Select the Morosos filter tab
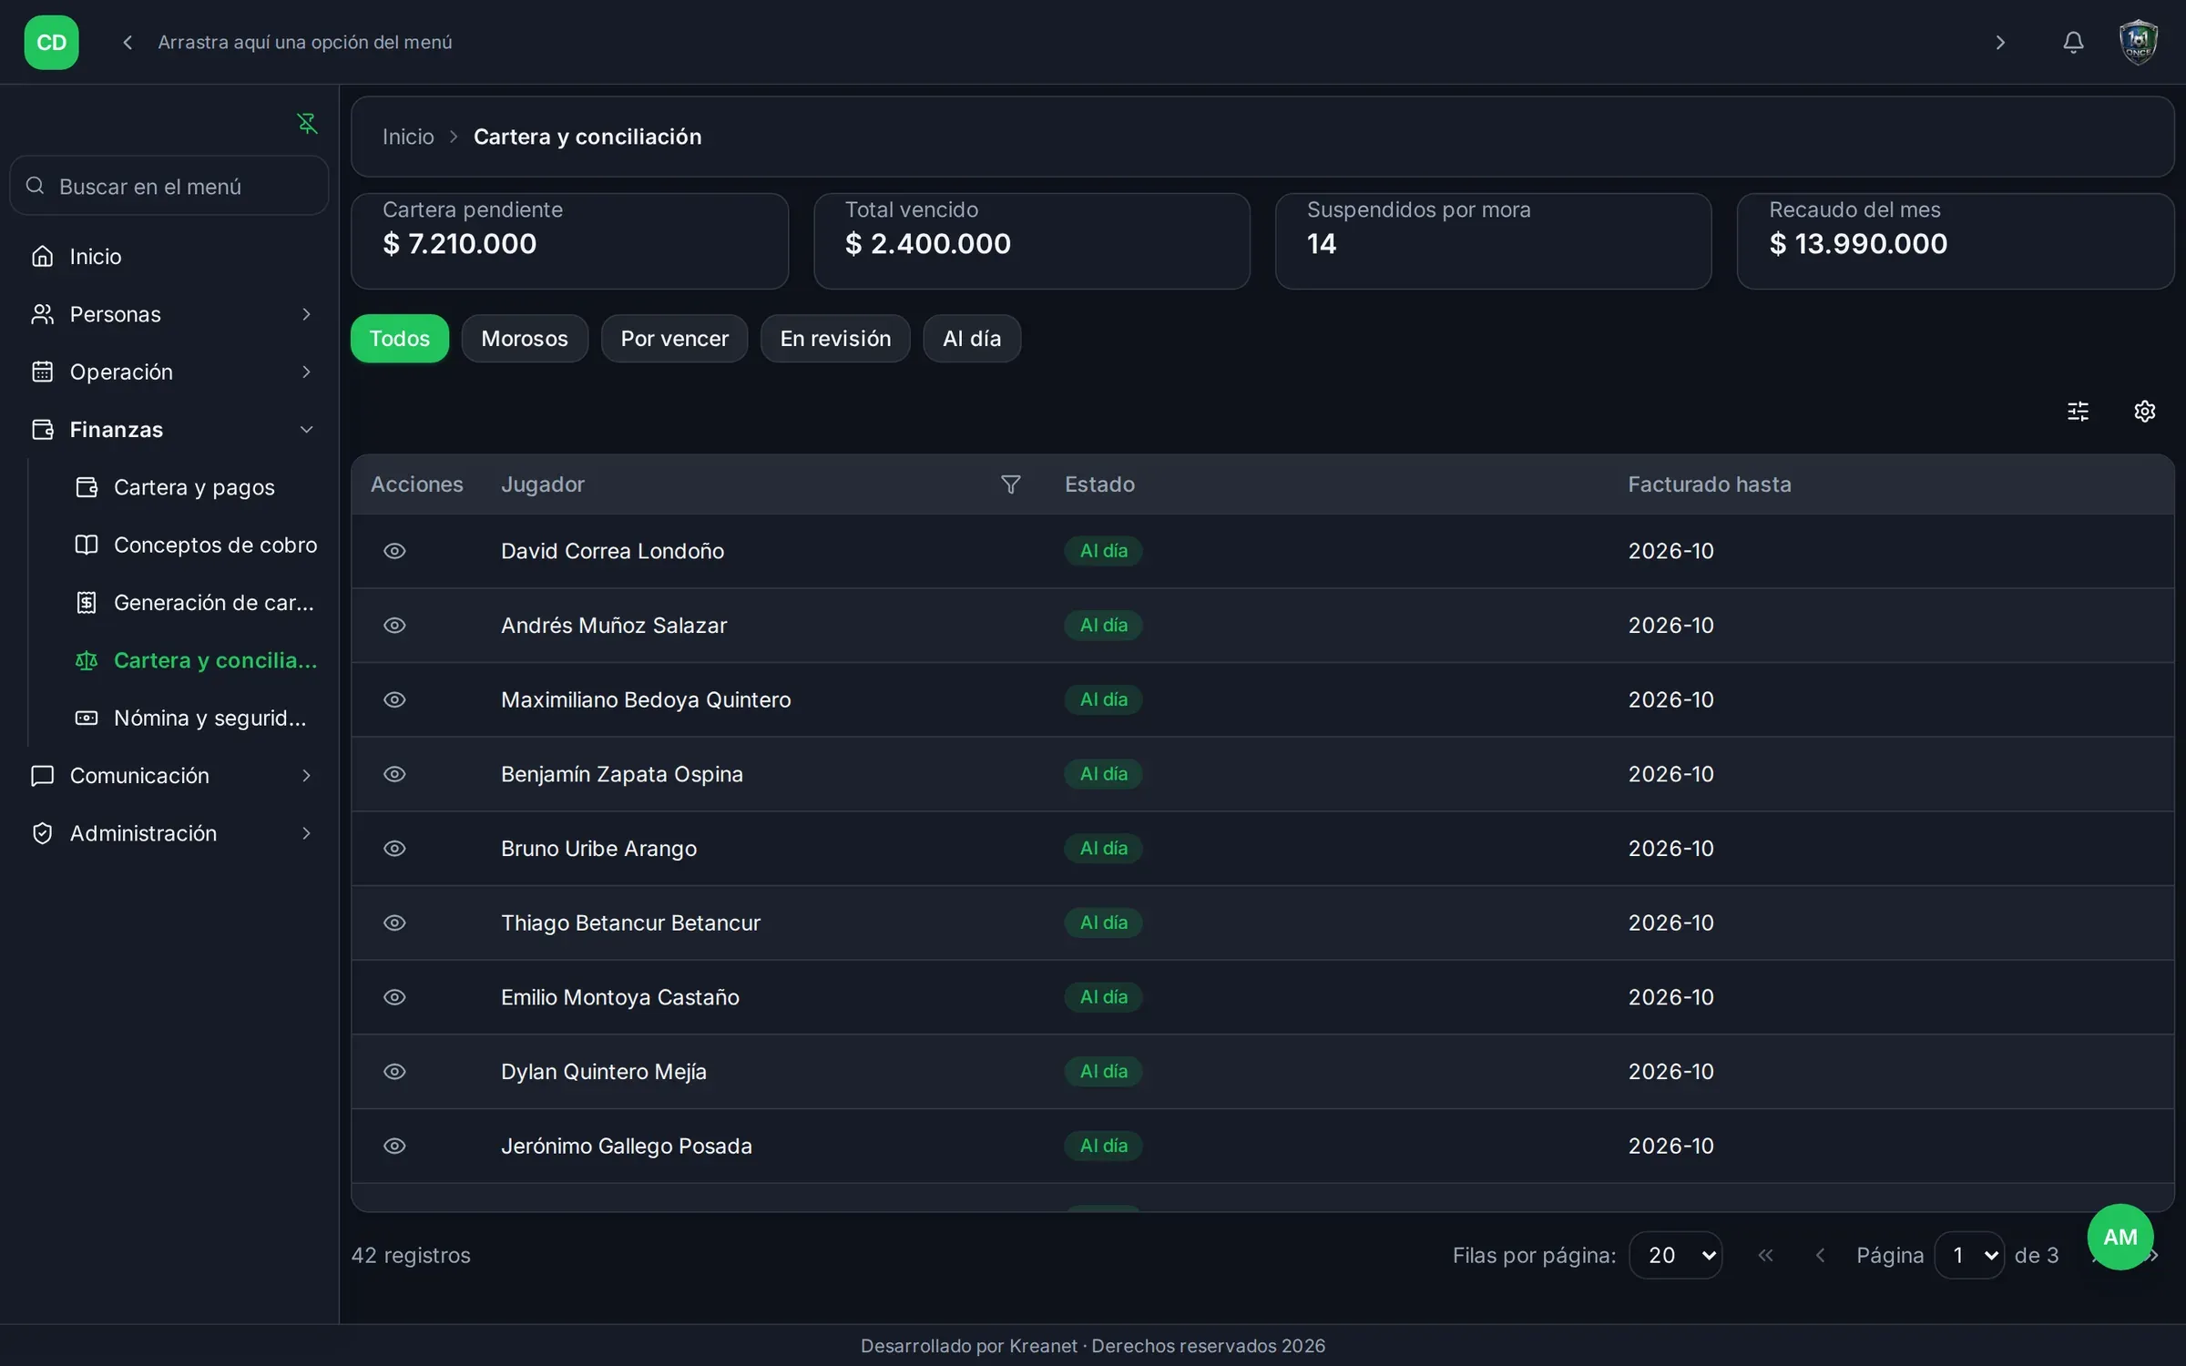 click(x=525, y=339)
